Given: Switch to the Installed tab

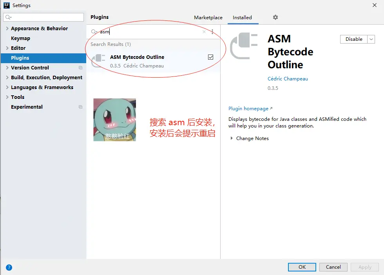Looking at the screenshot, I should (243, 17).
